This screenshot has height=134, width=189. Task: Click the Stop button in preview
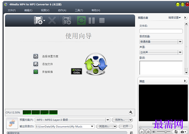point(148,131)
